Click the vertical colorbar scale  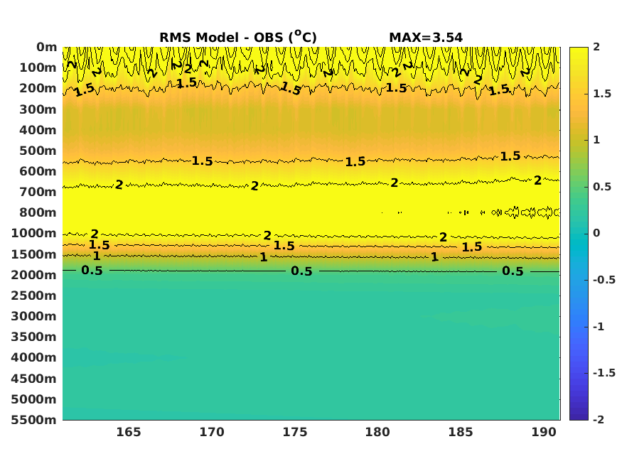point(579,234)
